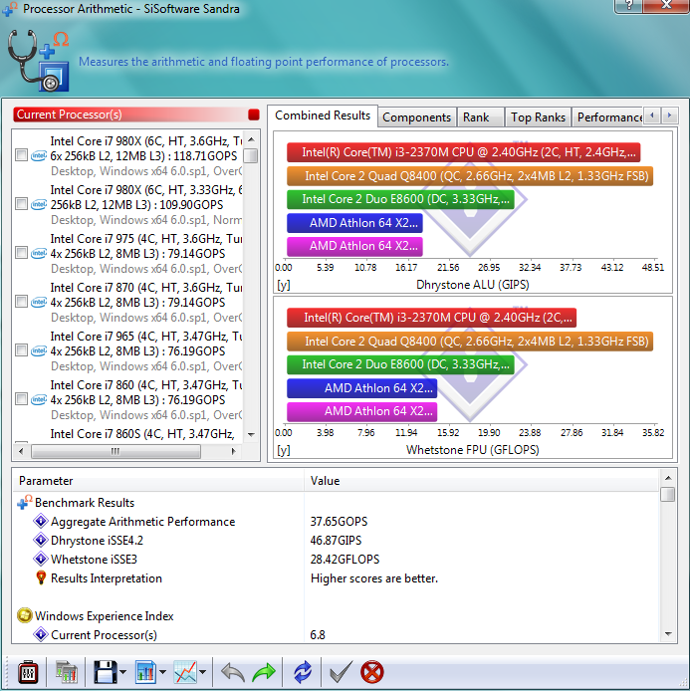Enable the Core i7 965 checkbox
The width and height of the screenshot is (690, 691).
(21, 350)
